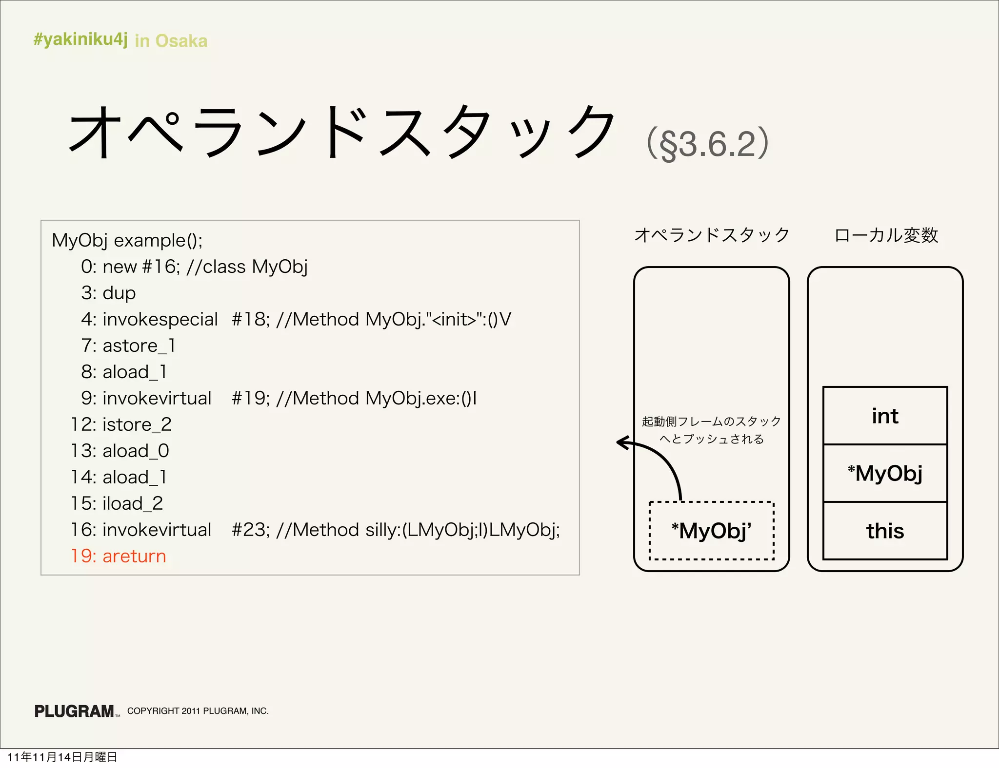Click the PLUGRAM logo
Viewport: 999px width, 768px height.
pyautogui.click(x=75, y=711)
